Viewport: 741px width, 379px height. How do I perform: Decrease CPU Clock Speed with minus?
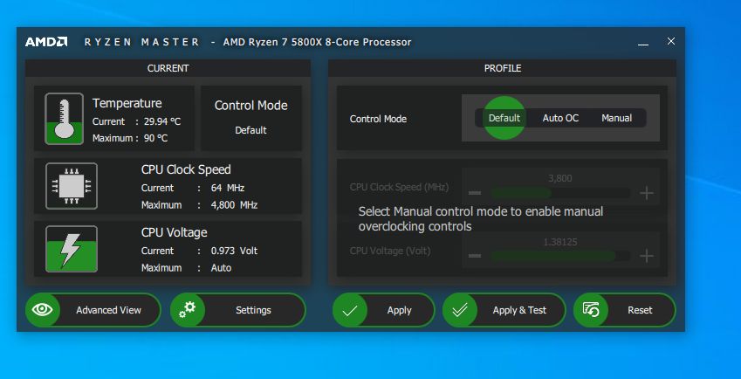tap(475, 193)
